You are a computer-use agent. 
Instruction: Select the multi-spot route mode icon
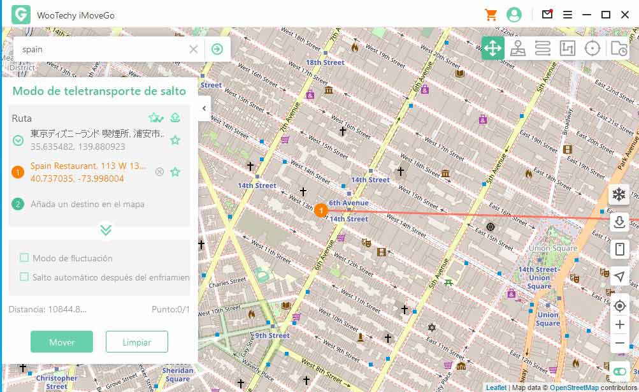(x=543, y=48)
